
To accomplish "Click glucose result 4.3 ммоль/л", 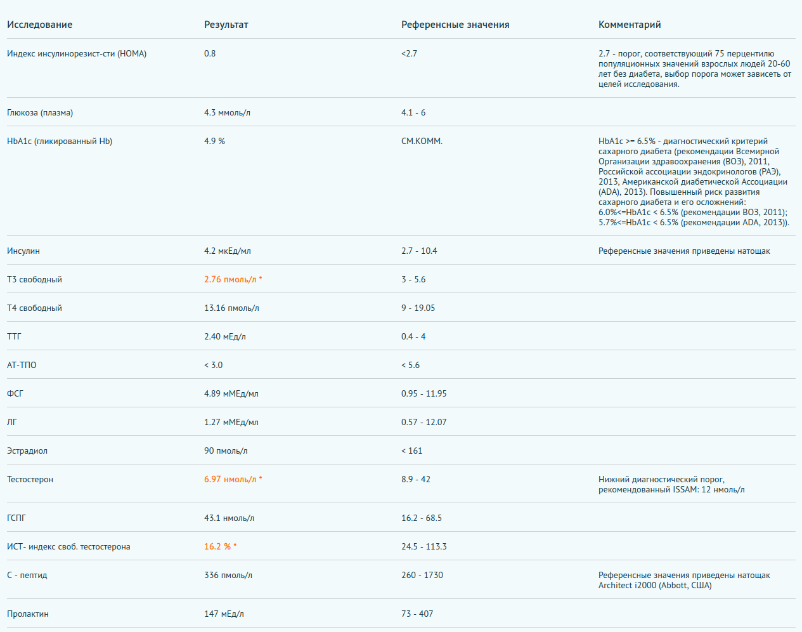I will 227,113.
